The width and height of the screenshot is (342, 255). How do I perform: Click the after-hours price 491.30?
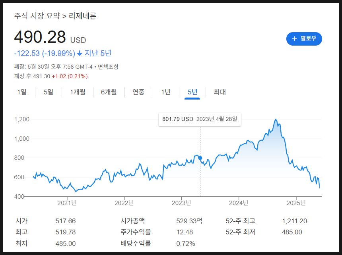(41, 76)
